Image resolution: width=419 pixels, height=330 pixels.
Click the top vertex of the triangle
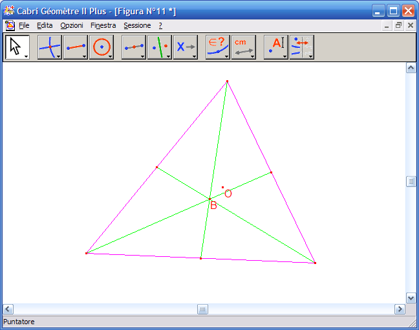[227, 82]
